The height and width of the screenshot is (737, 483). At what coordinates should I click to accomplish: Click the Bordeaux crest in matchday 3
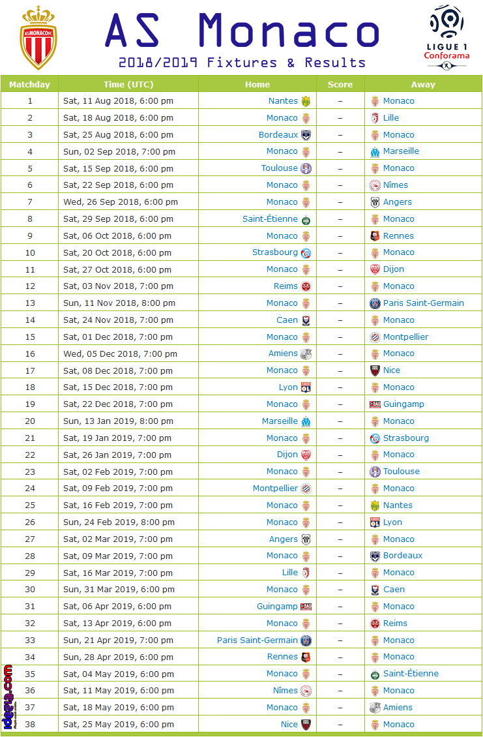[x=306, y=135]
